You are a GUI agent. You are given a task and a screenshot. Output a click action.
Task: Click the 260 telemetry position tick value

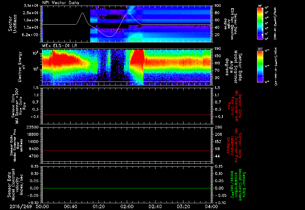click(218, 127)
